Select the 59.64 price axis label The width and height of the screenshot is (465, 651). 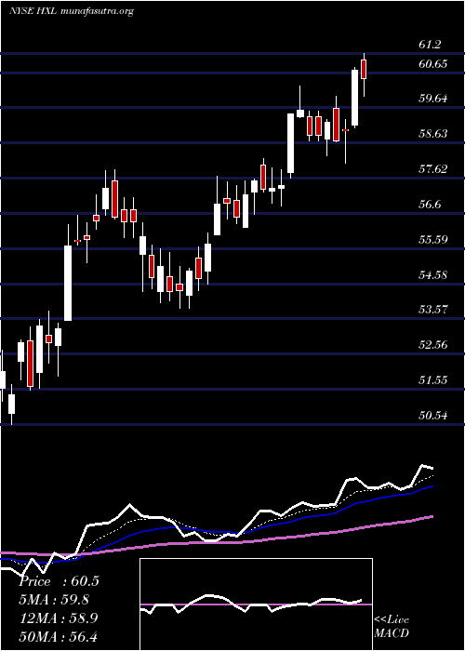pyautogui.click(x=433, y=99)
